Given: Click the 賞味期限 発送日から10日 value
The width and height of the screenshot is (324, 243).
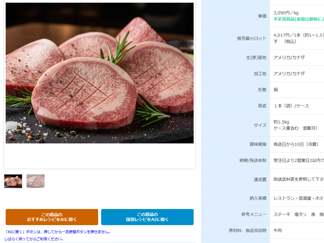Looking at the screenshot, I should tap(296, 144).
